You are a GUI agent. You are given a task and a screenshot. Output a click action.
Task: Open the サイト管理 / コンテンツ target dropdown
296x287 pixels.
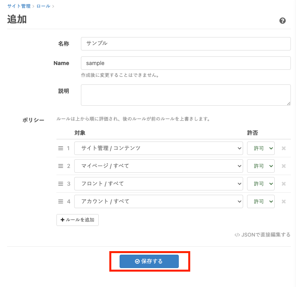[158, 148]
